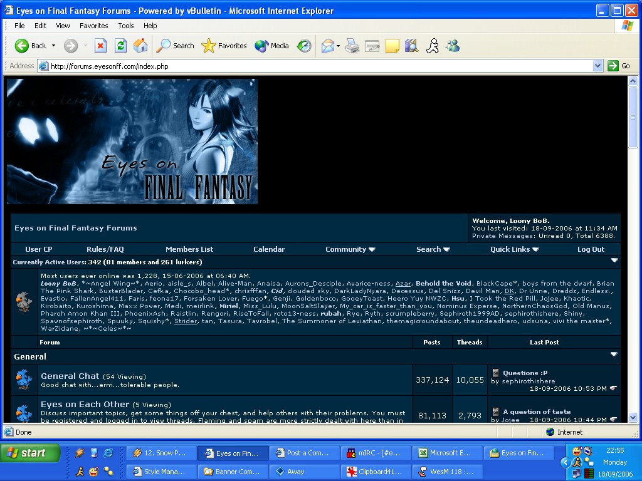Click the taskbar clock showing 22:55

615,450
